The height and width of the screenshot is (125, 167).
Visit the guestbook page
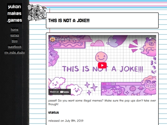(15, 47)
